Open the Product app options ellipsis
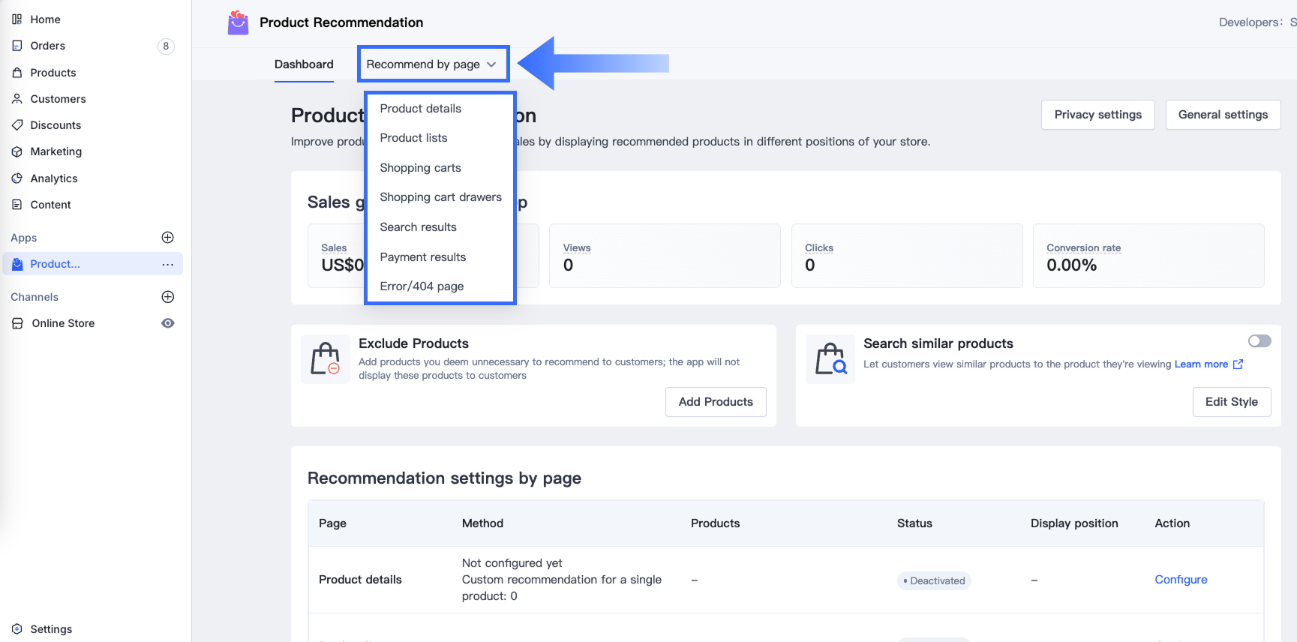This screenshot has width=1297, height=642. coord(167,264)
